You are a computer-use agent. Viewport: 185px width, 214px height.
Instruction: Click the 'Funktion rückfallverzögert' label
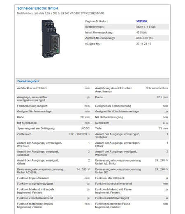coord(112,198)
